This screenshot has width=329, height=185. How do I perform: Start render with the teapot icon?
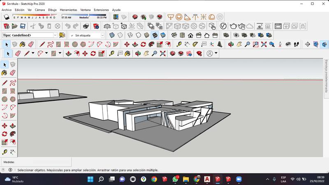coord(233,26)
